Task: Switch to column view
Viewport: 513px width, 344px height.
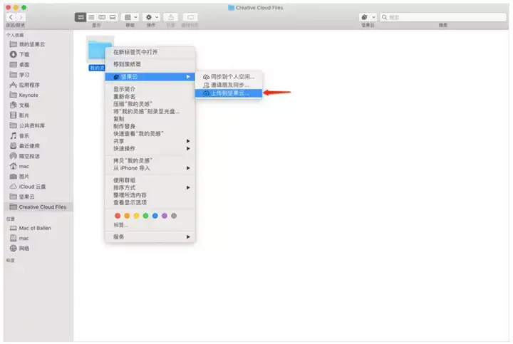Action: pos(102,17)
